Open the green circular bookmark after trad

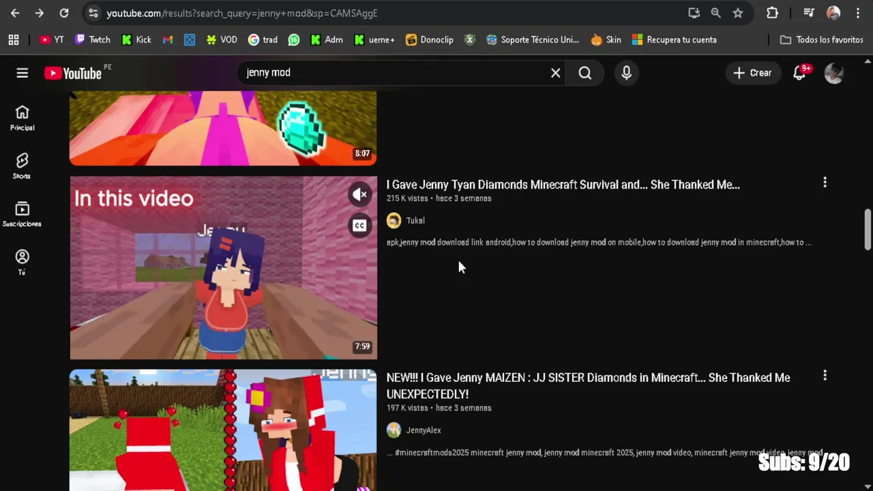(294, 40)
